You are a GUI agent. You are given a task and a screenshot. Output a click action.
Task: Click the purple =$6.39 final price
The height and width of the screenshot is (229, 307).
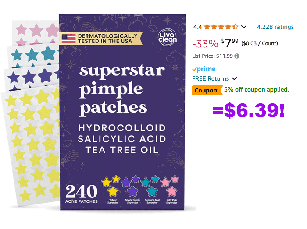coord(248,110)
